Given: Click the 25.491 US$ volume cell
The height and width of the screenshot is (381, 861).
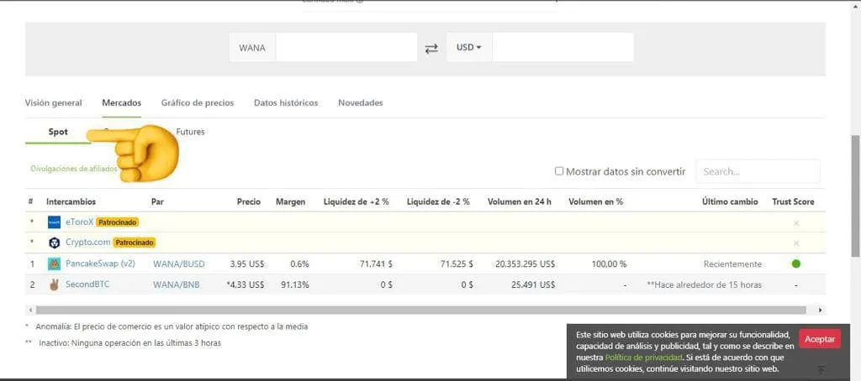Looking at the screenshot, I should [534, 284].
